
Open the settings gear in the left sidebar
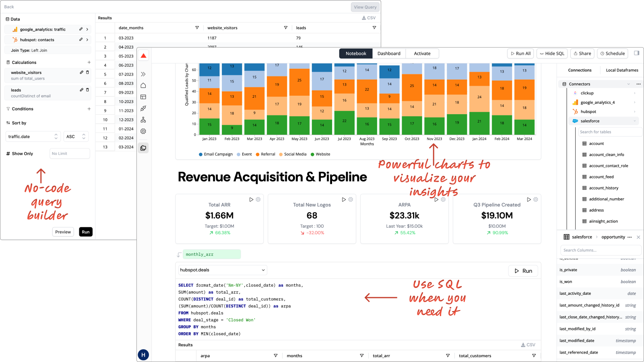pyautogui.click(x=143, y=132)
